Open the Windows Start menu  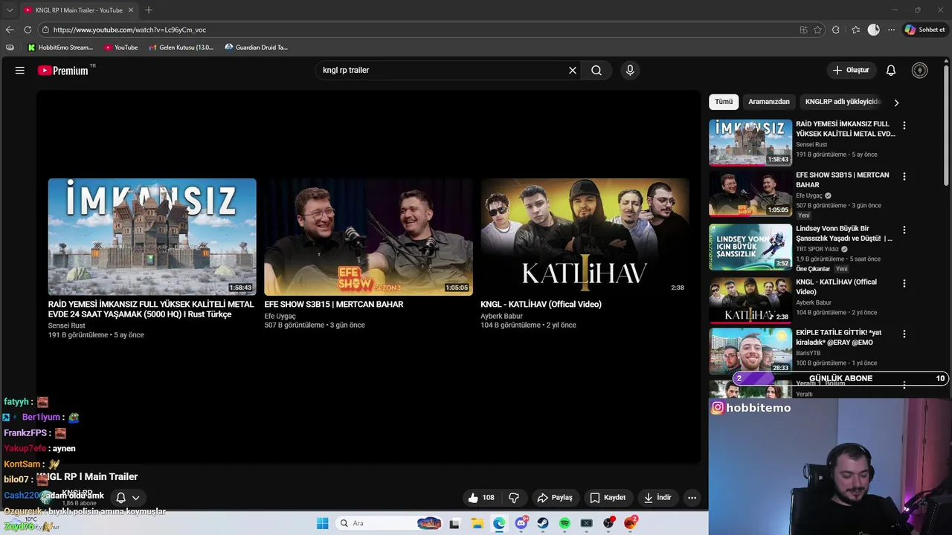click(322, 523)
